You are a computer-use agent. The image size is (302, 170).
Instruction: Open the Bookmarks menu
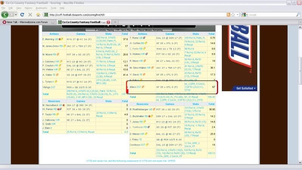click(x=42, y=8)
